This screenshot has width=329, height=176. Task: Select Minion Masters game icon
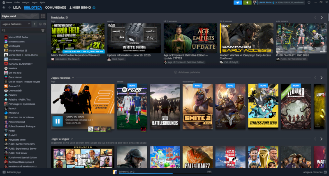click(x=6, y=42)
